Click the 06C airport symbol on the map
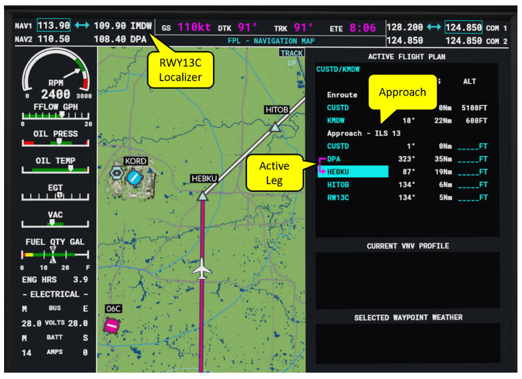The width and height of the screenshot is (522, 379). [111, 326]
